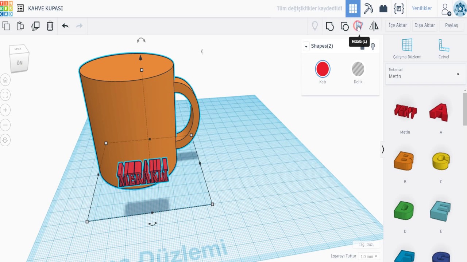Switch to the Blocks pickaxe view
The image size is (467, 262).
click(368, 8)
